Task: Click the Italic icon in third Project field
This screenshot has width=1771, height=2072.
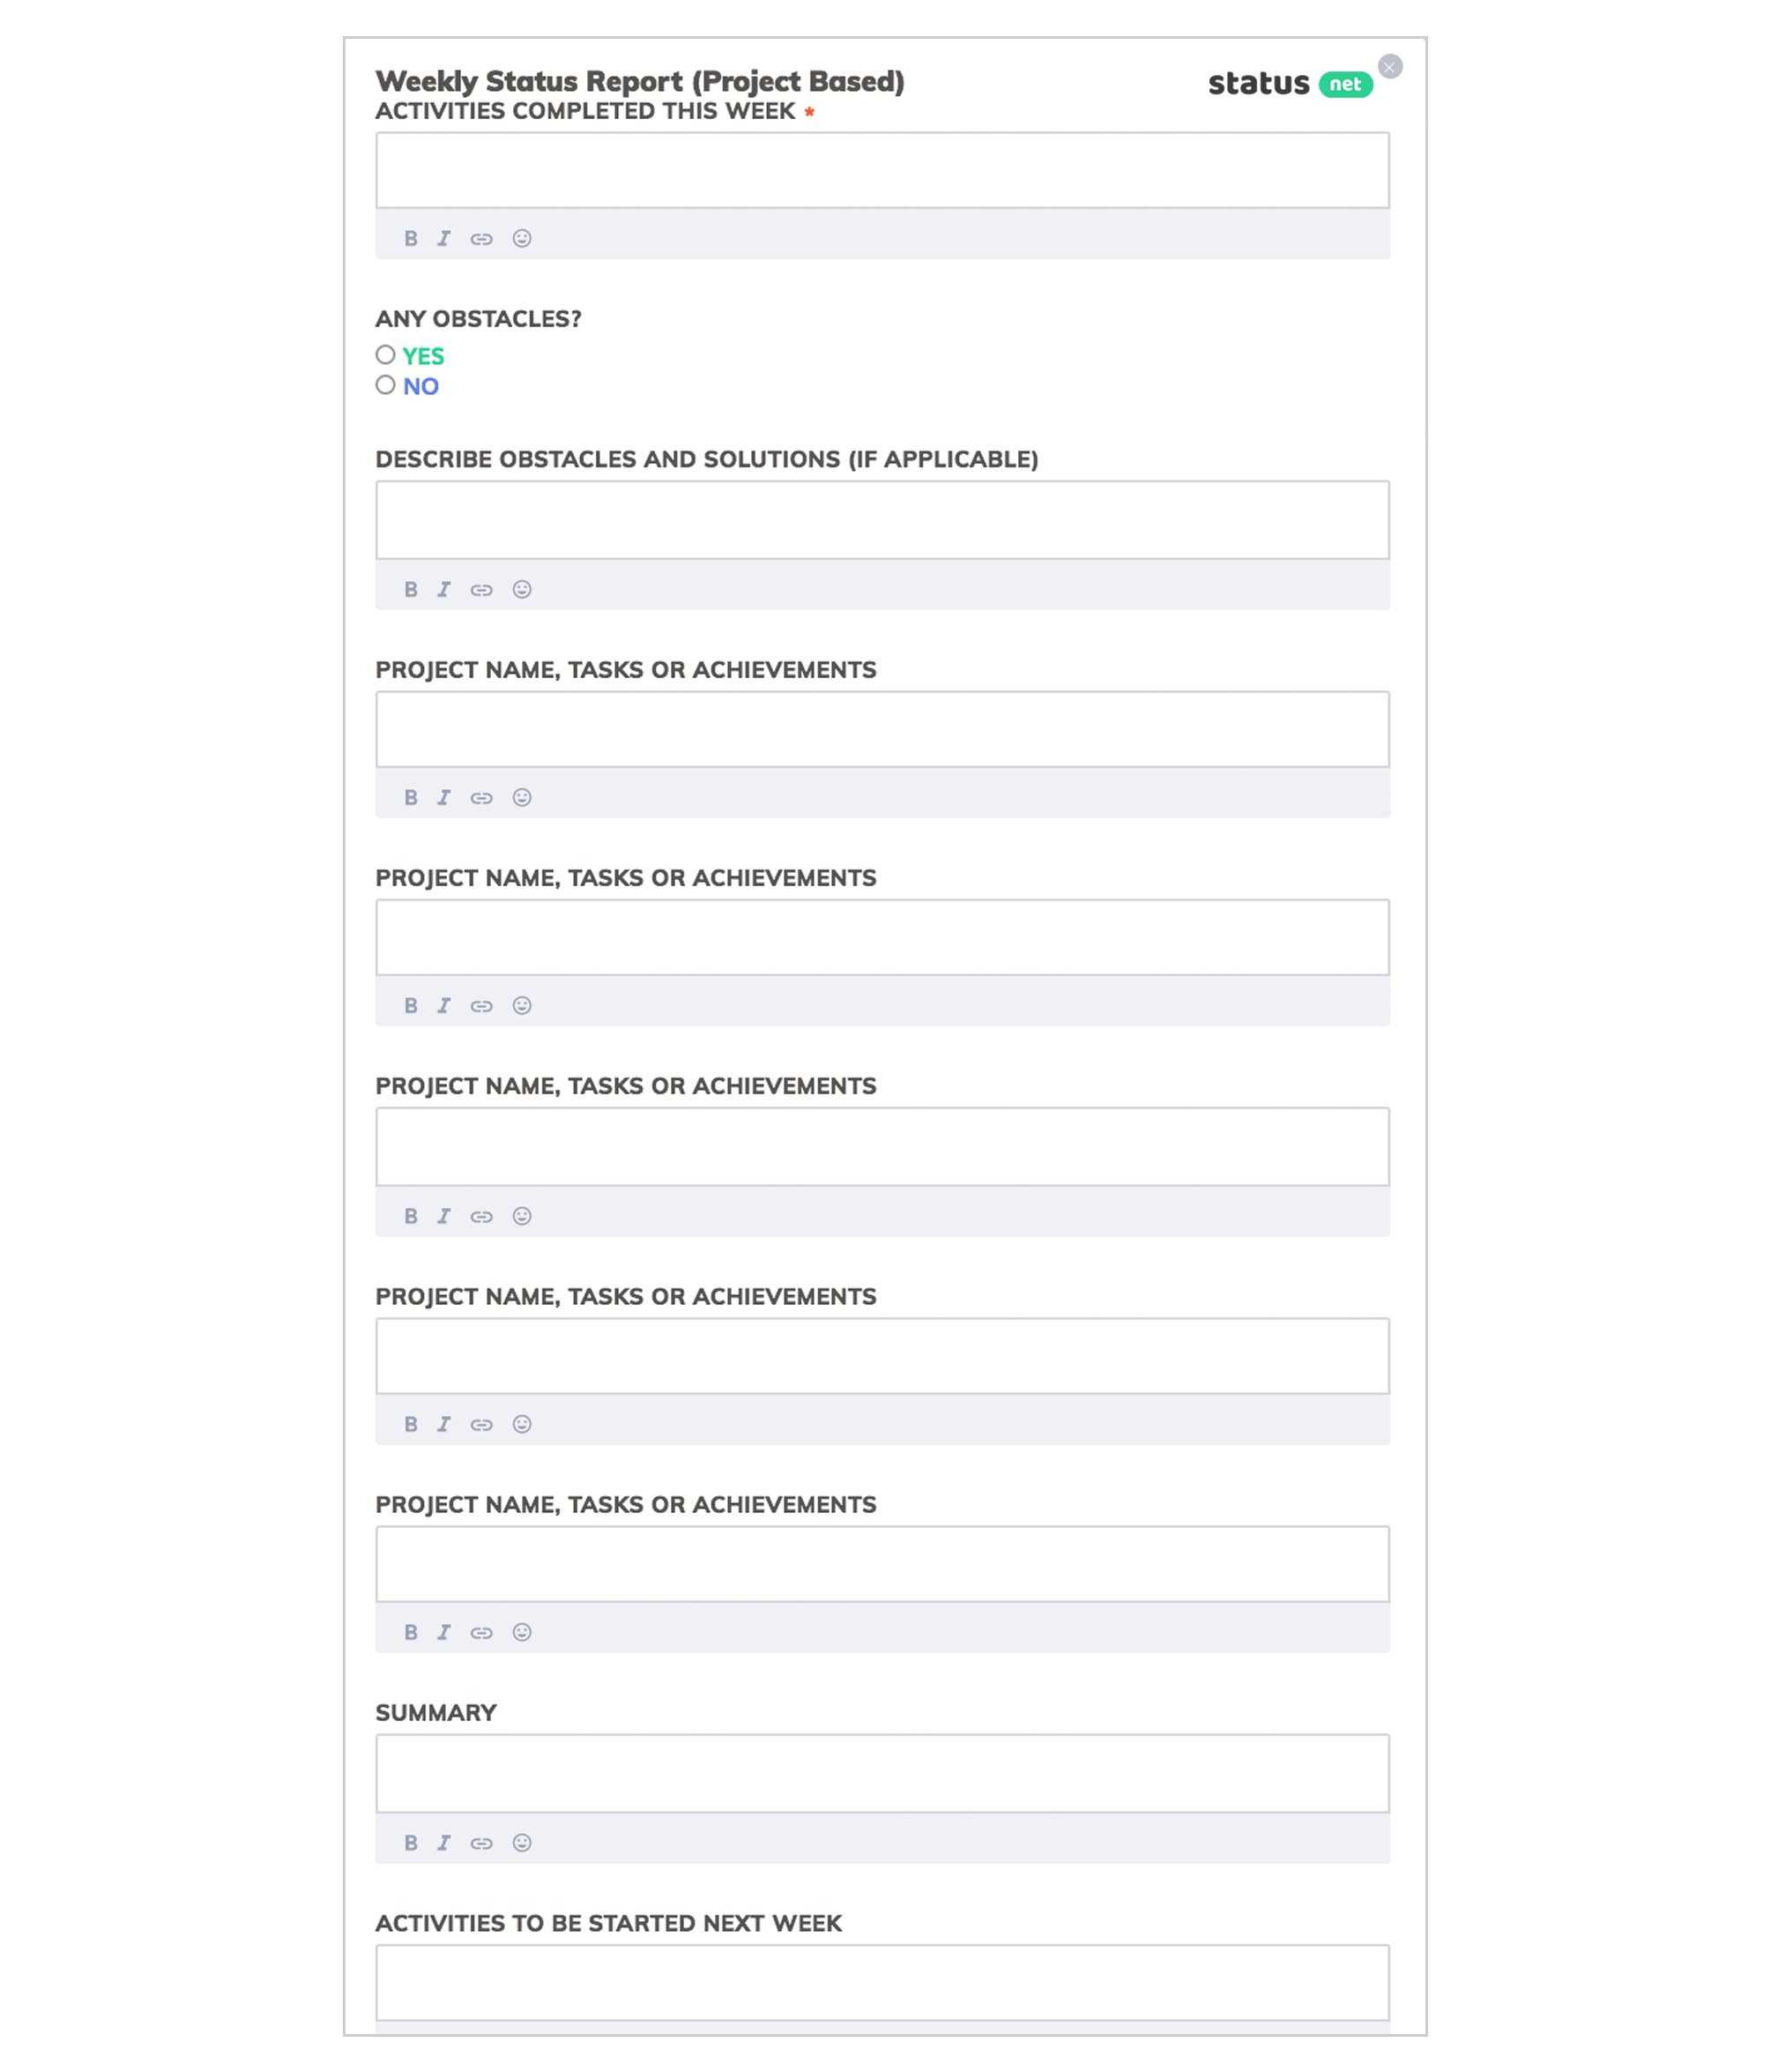Action: [443, 1214]
